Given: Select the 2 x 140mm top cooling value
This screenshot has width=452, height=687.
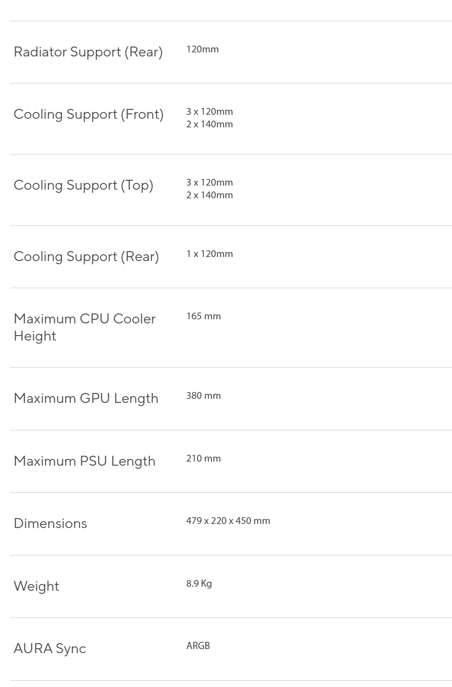Looking at the screenshot, I should pos(210,195).
